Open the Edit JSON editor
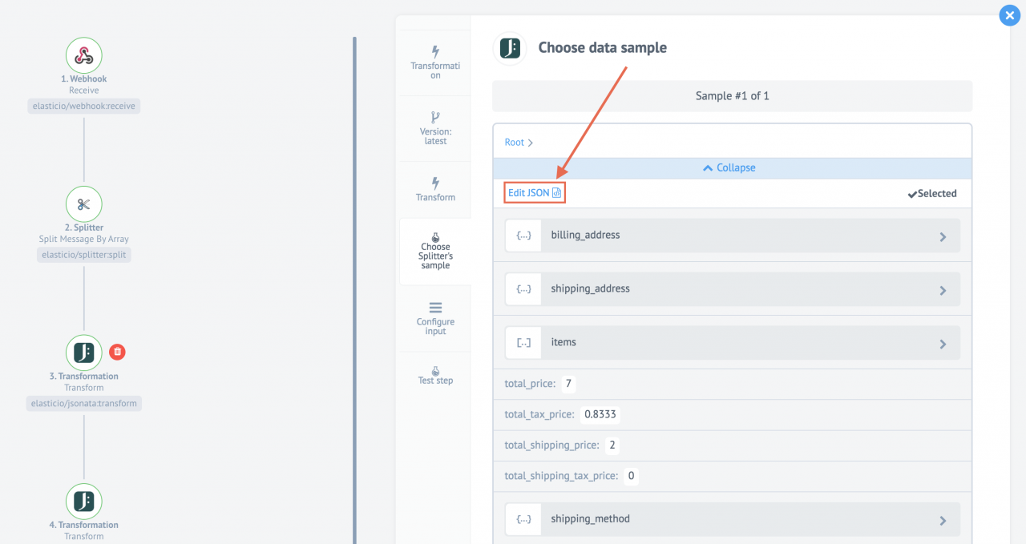Viewport: 1026px width, 544px height. (x=535, y=193)
